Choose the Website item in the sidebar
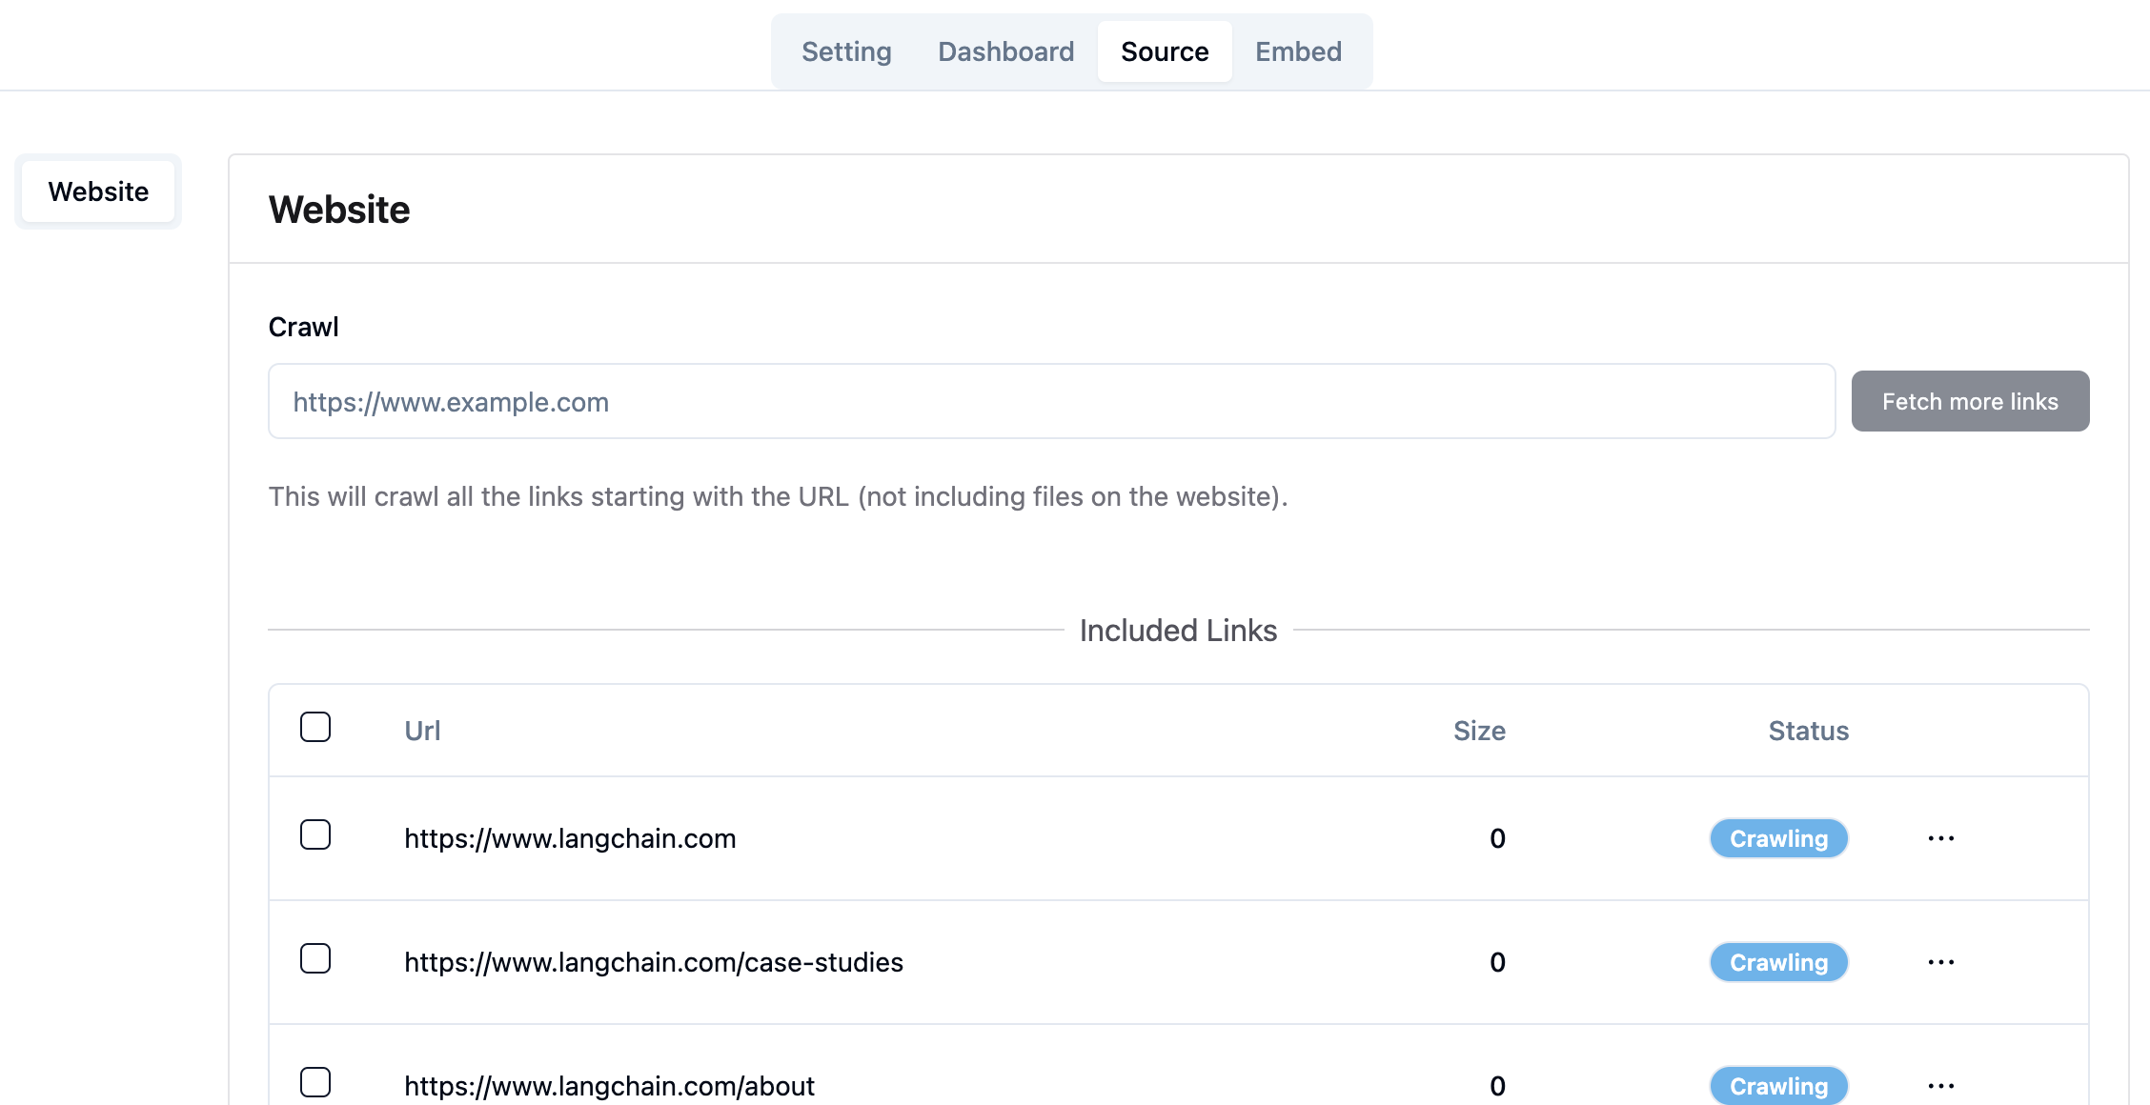This screenshot has width=2150, height=1105. click(98, 191)
